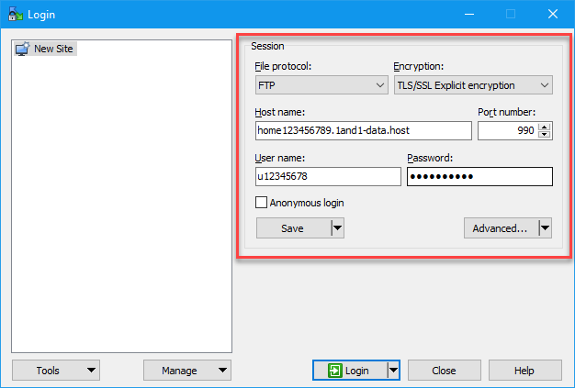Expand the Advanced button dropdown arrow

pos(545,228)
